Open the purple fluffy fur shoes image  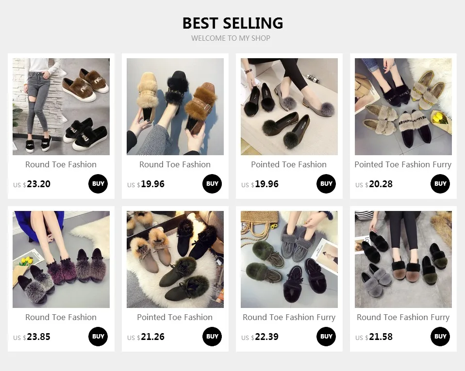61,259
